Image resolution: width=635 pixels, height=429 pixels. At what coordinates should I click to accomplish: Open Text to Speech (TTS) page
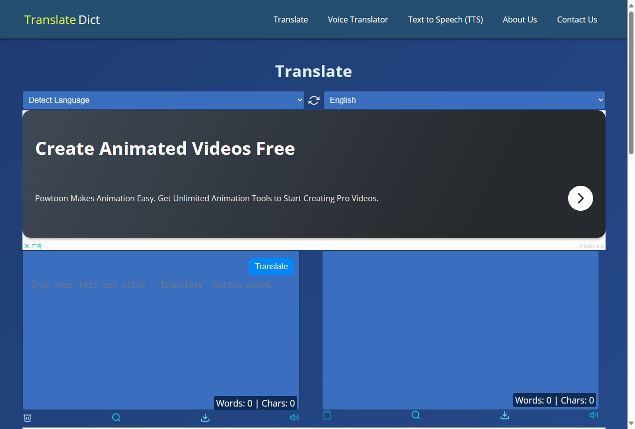pyautogui.click(x=445, y=19)
